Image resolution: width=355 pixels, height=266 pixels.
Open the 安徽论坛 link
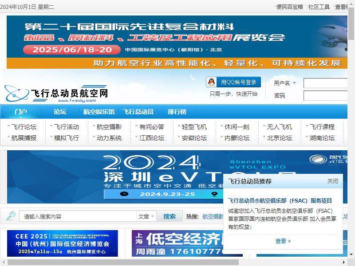click(x=194, y=138)
